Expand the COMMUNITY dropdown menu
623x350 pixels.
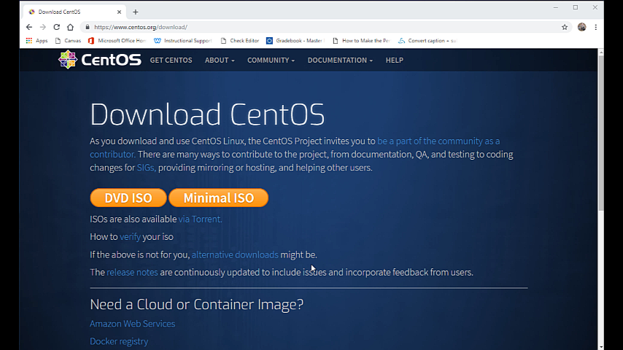click(271, 61)
